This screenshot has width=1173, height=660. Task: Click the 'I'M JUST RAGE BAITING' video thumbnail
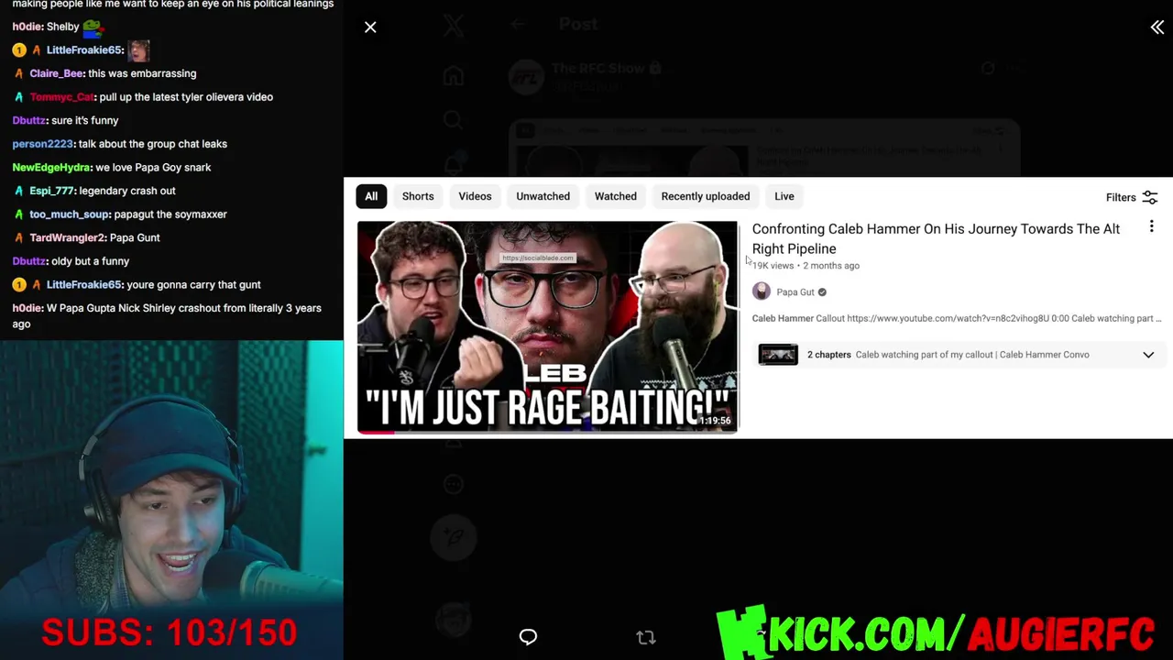coord(547,326)
